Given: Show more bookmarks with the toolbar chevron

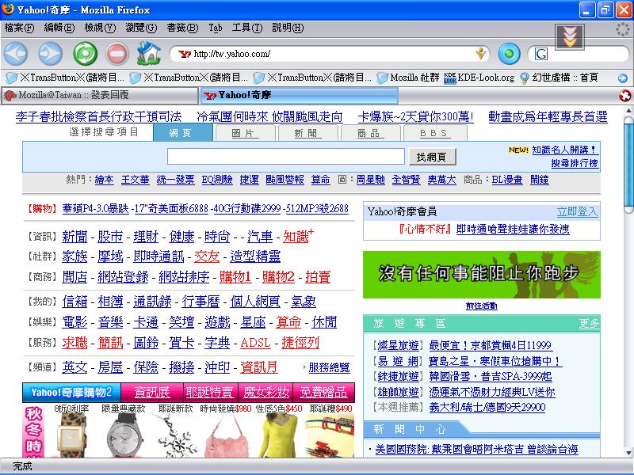Looking at the screenshot, I should tap(623, 78).
